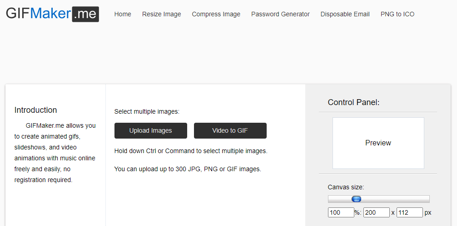Click the blue canvas size slider handle

click(x=357, y=199)
